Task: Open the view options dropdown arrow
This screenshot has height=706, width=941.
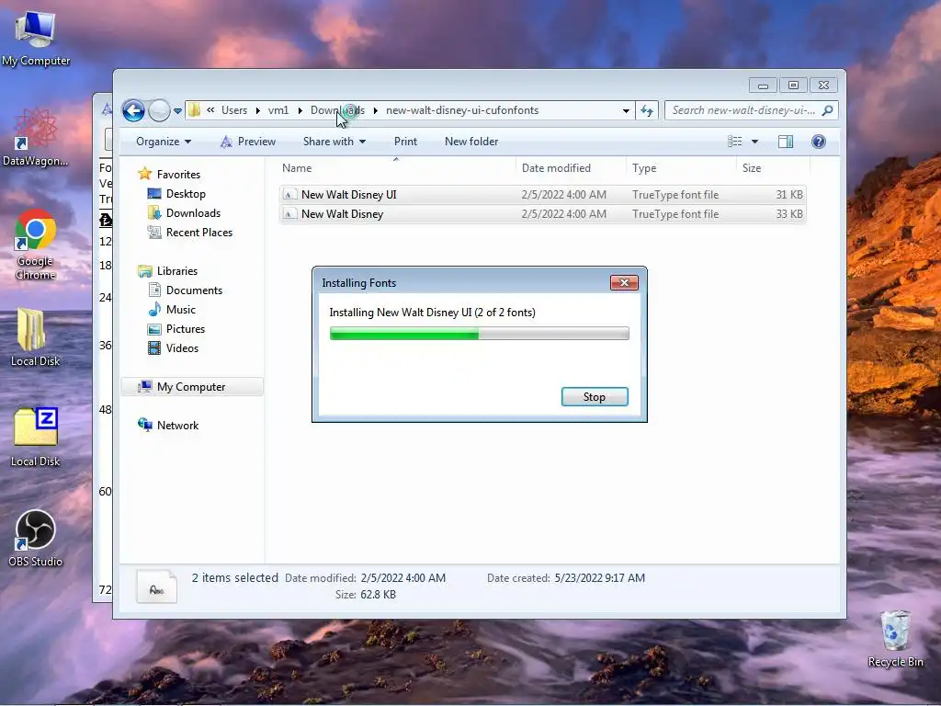Action: point(754,142)
